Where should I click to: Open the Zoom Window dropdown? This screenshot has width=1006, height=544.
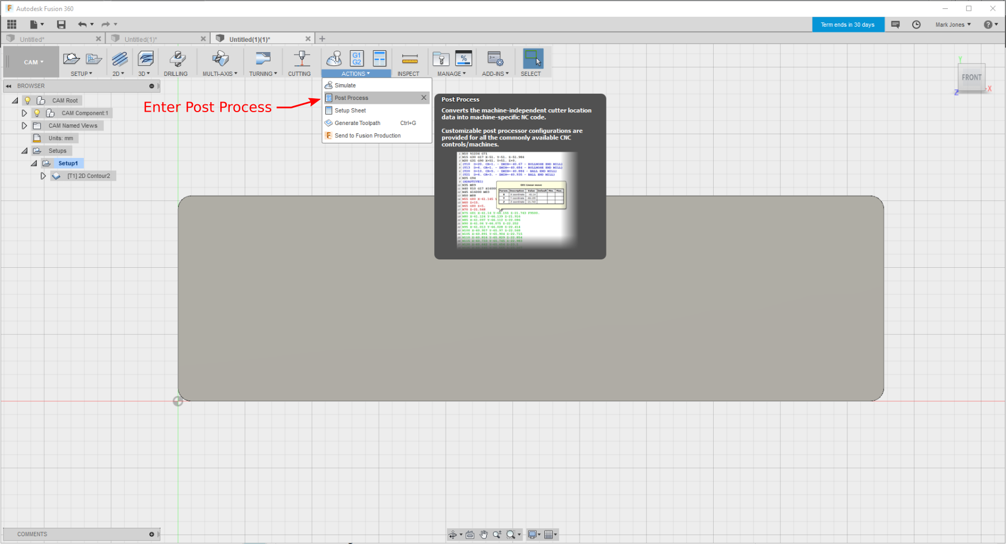pos(514,535)
